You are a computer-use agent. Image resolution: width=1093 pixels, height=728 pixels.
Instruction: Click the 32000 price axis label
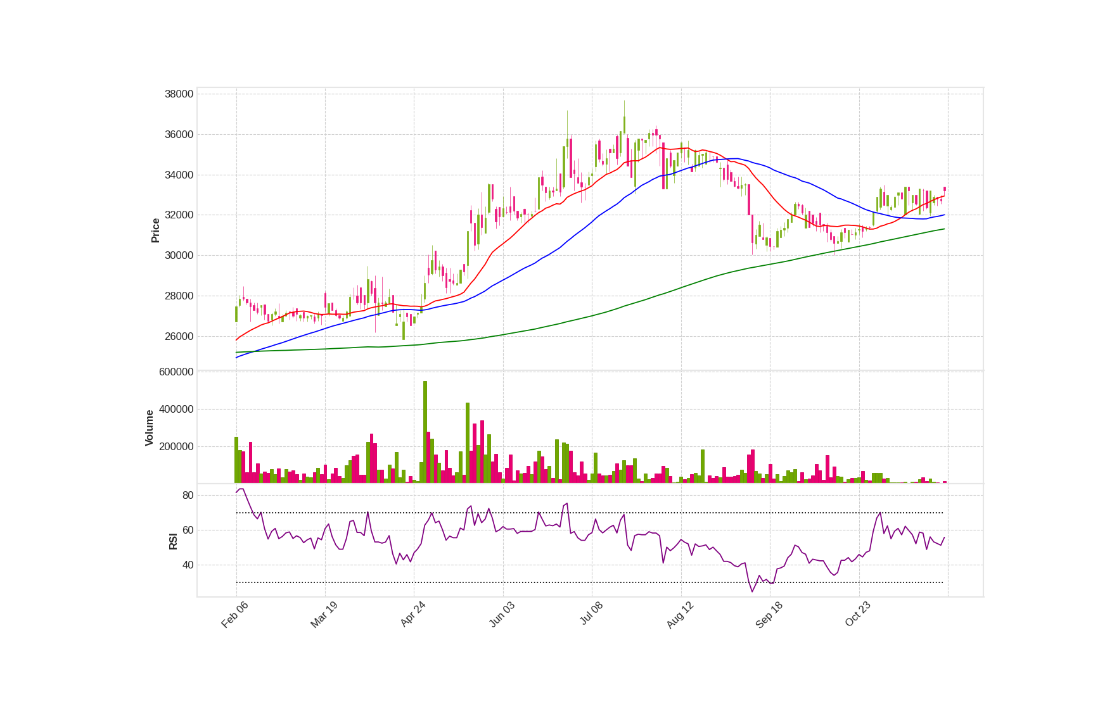tap(179, 215)
